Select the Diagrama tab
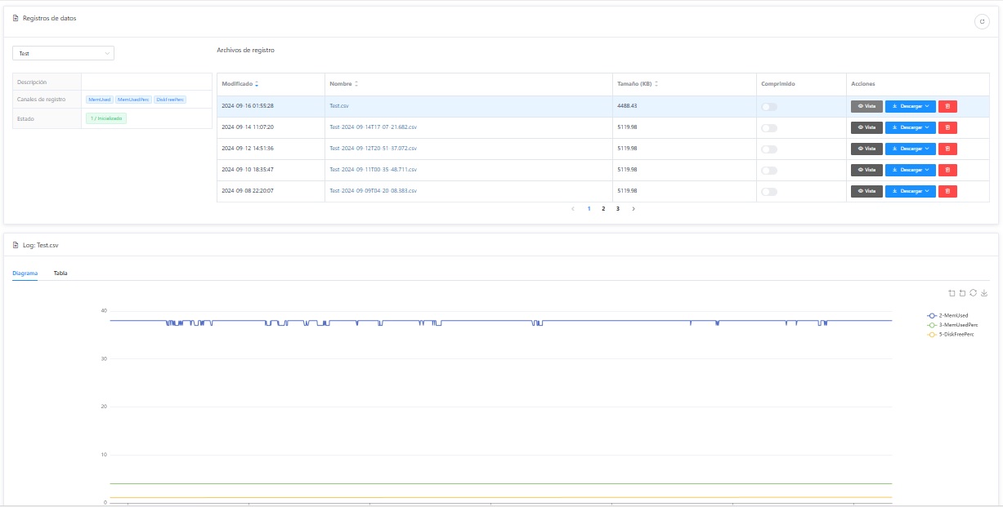The height and width of the screenshot is (507, 1003). click(25, 273)
